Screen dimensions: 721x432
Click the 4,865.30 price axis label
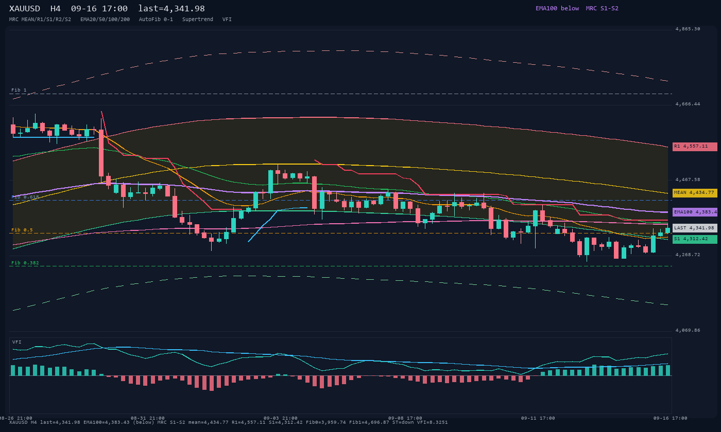688,29
